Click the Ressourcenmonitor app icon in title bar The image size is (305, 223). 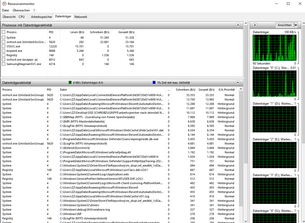click(4, 4)
